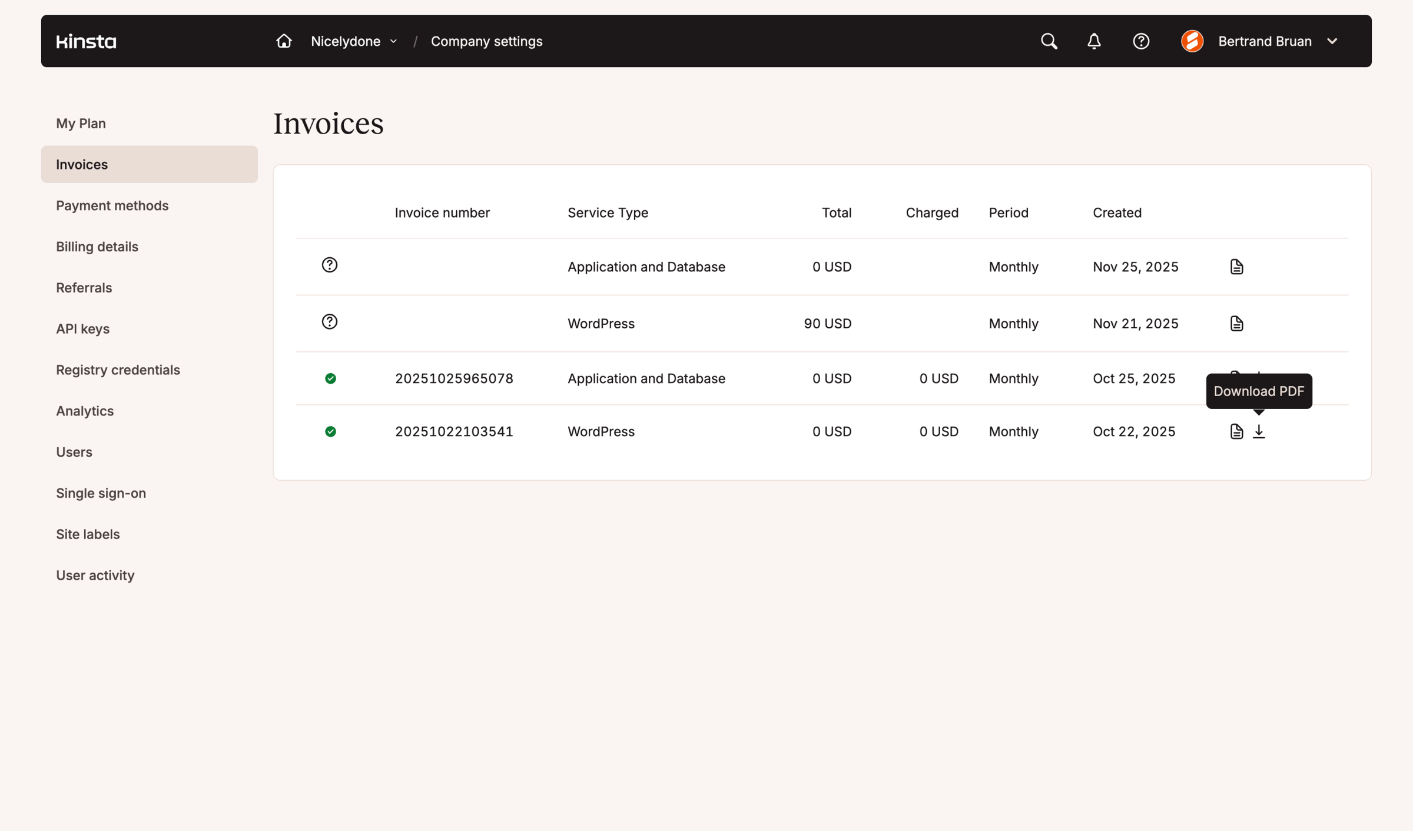Click the Kinsta logo
1413x831 pixels.
point(86,41)
